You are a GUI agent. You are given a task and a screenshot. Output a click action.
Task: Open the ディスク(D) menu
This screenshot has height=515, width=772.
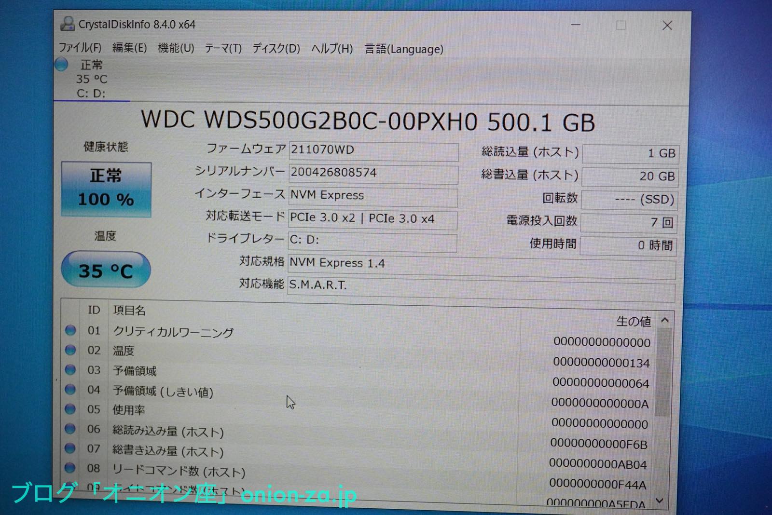coord(276,49)
